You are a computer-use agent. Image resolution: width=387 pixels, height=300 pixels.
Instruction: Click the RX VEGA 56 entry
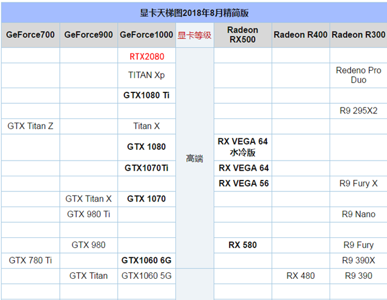tap(242, 183)
